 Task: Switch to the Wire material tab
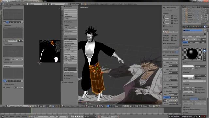[191, 42]
